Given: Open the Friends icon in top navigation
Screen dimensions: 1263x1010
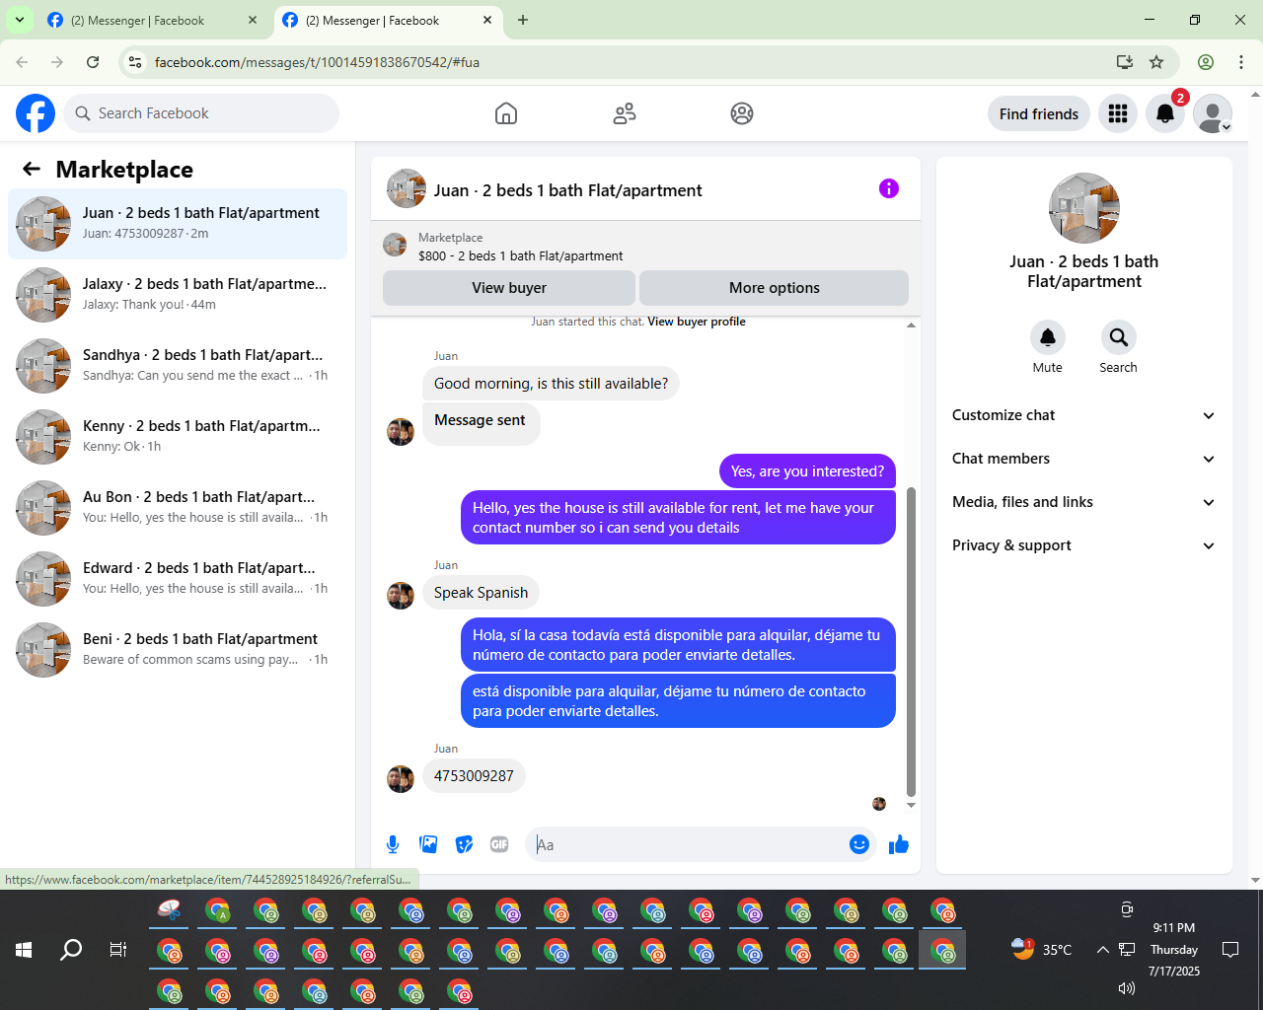Looking at the screenshot, I should (625, 113).
